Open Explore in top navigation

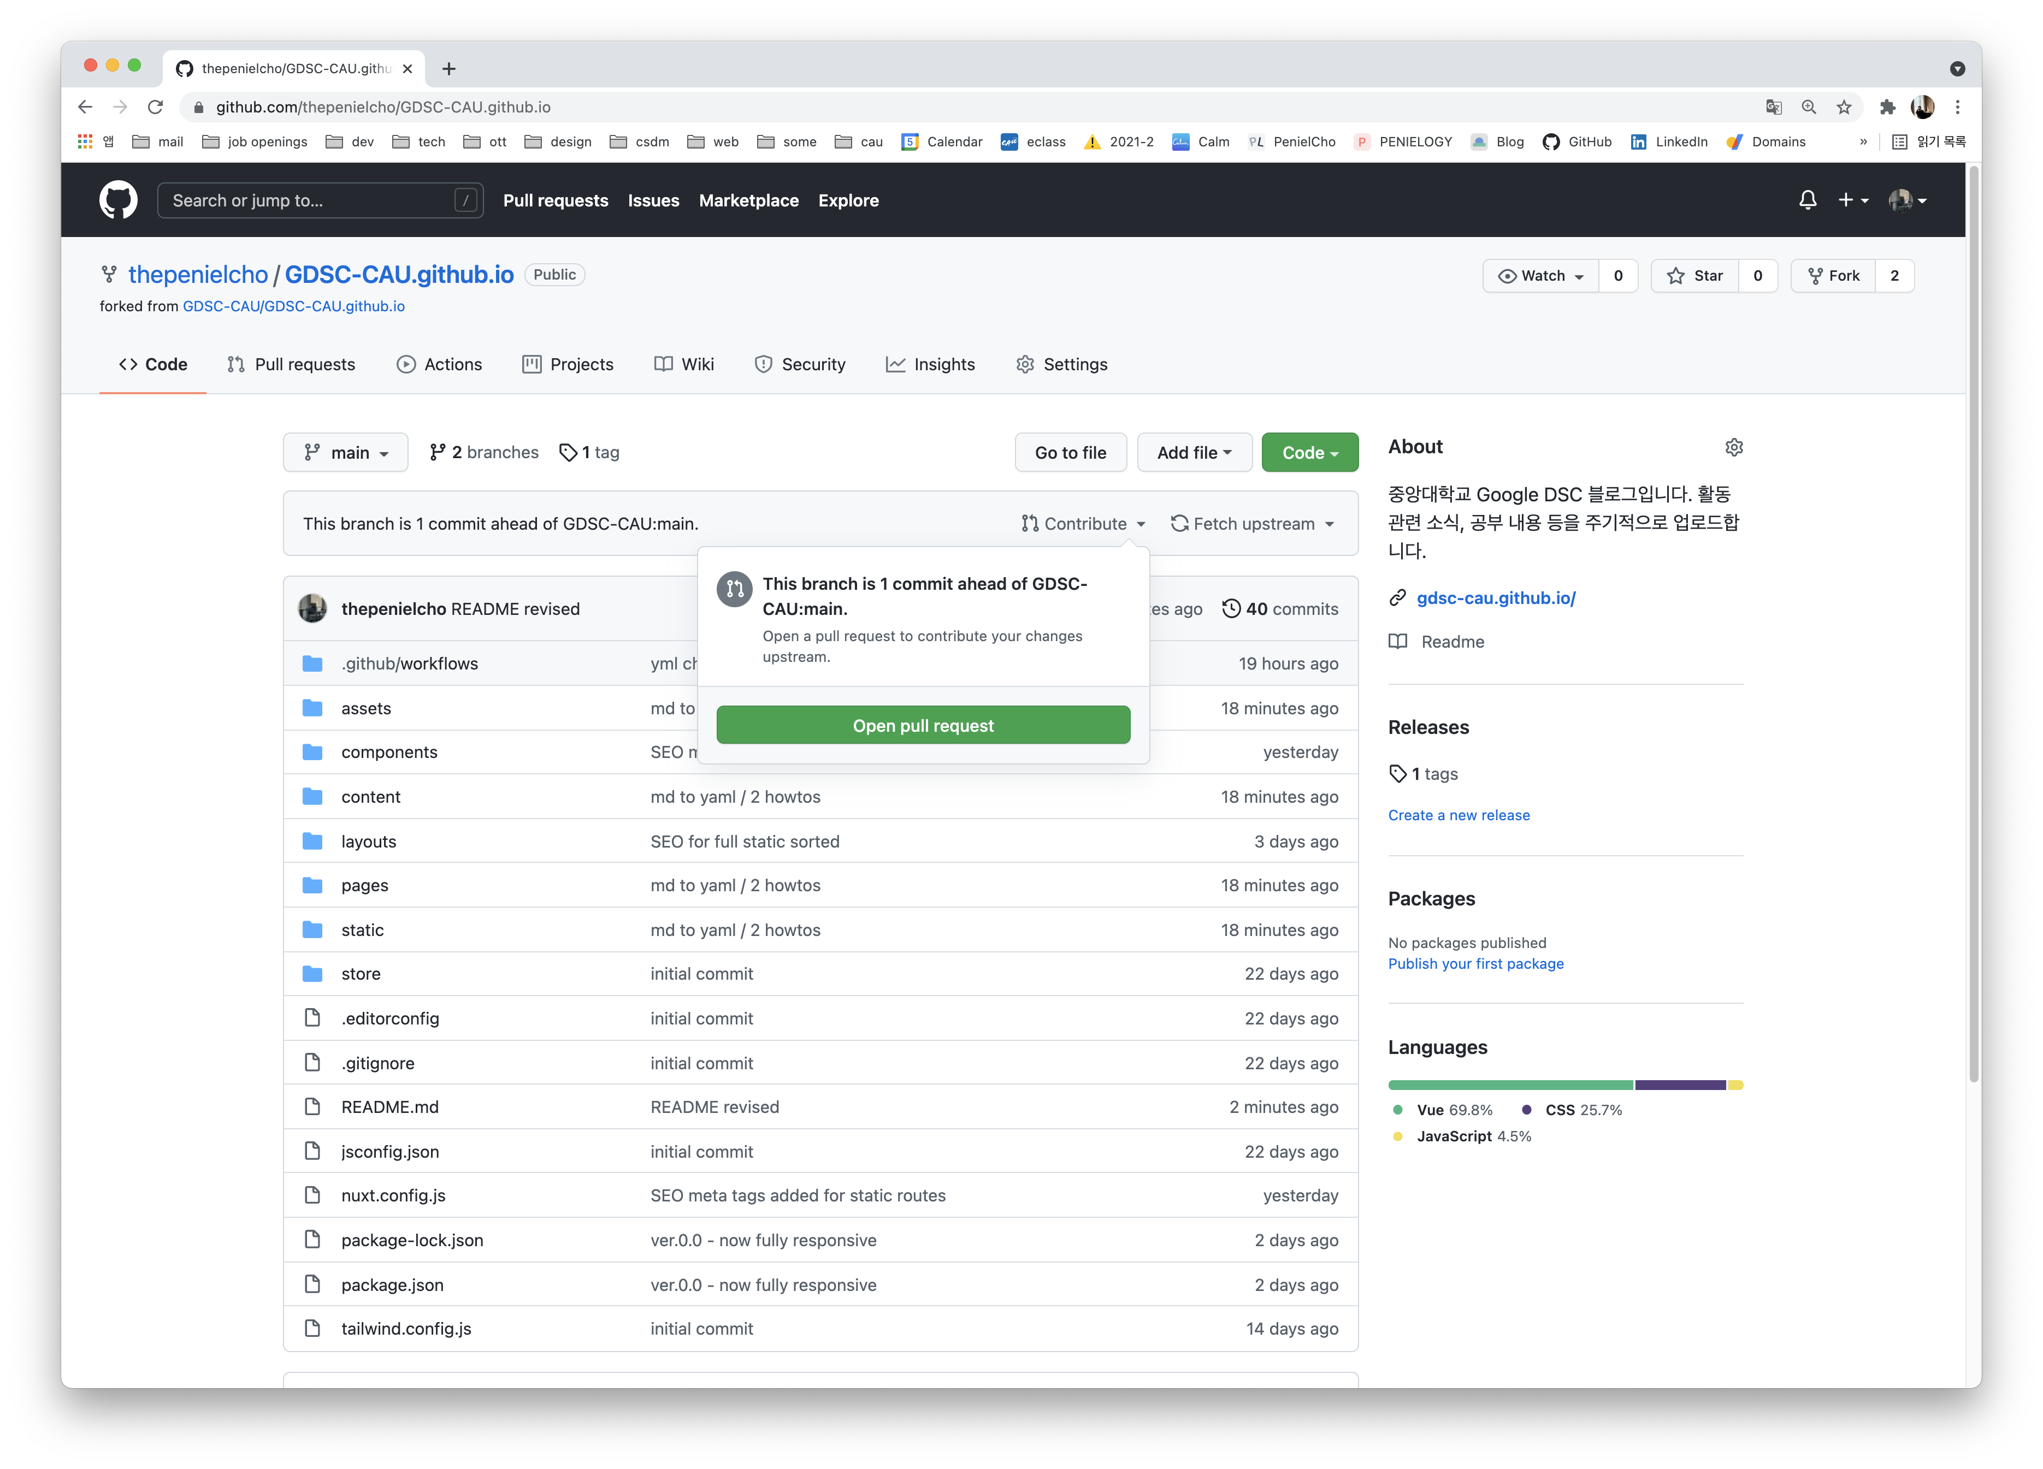[x=848, y=200]
